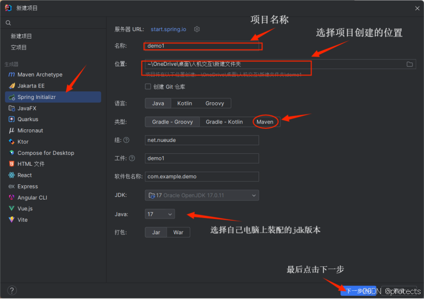Select Spring Initializr generator
Screen dimensions: 424x299
[53, 97]
